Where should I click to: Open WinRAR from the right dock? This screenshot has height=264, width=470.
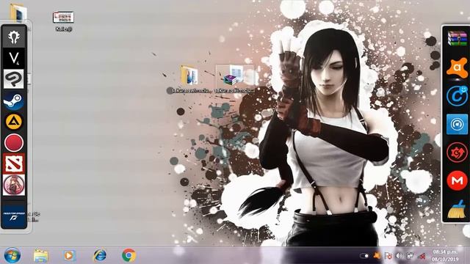point(457,38)
